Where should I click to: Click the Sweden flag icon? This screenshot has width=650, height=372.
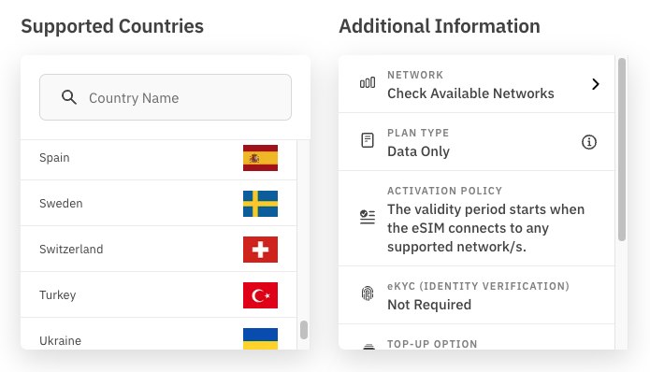[x=260, y=204]
